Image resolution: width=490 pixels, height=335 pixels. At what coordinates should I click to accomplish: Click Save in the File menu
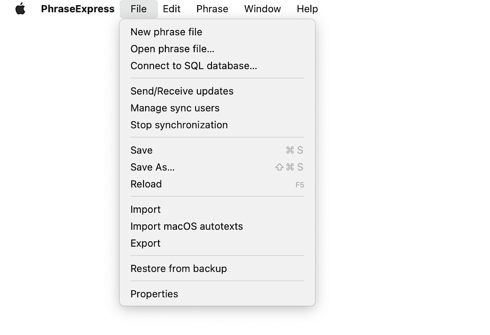(x=217, y=150)
